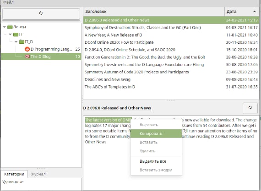Click the IT folder icon

point(16,35)
